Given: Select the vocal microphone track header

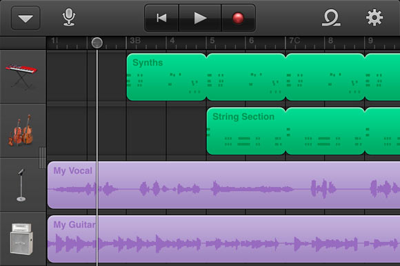Looking at the screenshot, I should click(x=23, y=185).
